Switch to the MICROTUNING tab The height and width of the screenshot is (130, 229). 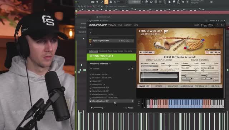coord(187,86)
